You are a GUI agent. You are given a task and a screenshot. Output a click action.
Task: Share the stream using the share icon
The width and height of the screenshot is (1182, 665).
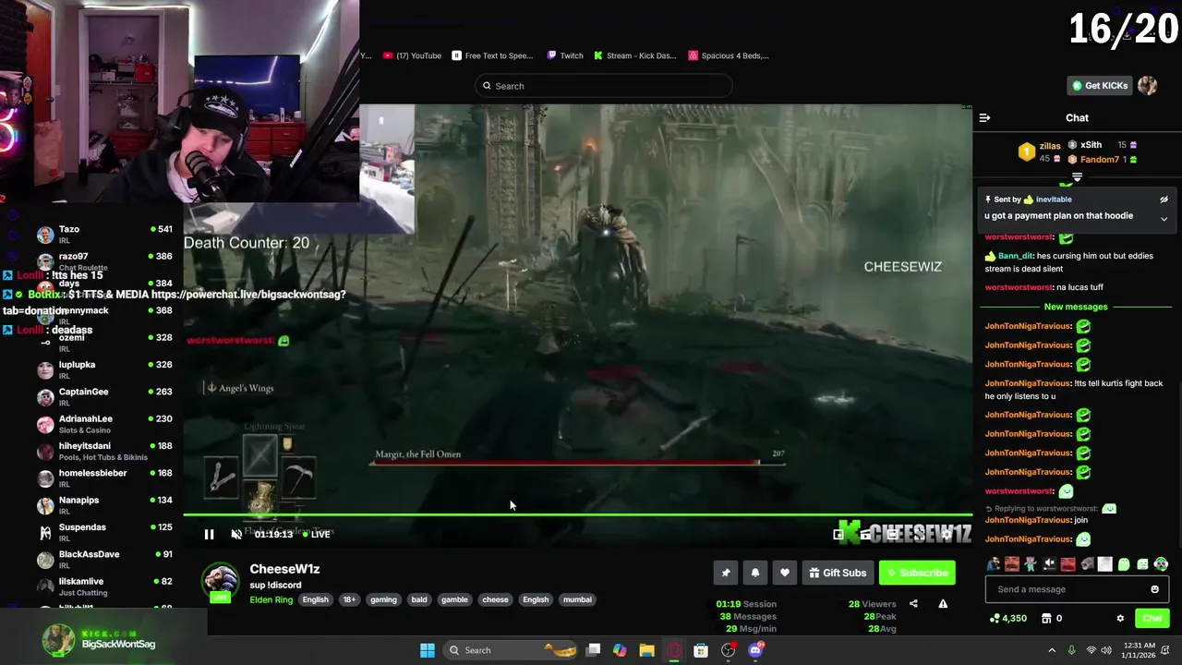913,604
